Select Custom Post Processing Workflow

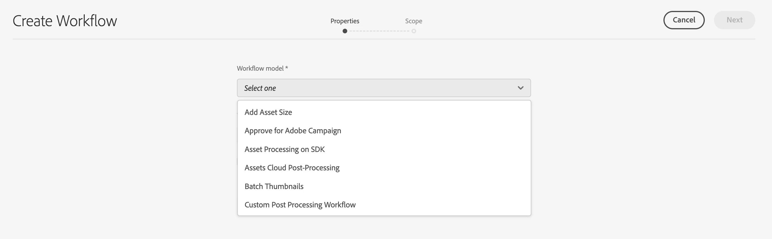tap(300, 205)
